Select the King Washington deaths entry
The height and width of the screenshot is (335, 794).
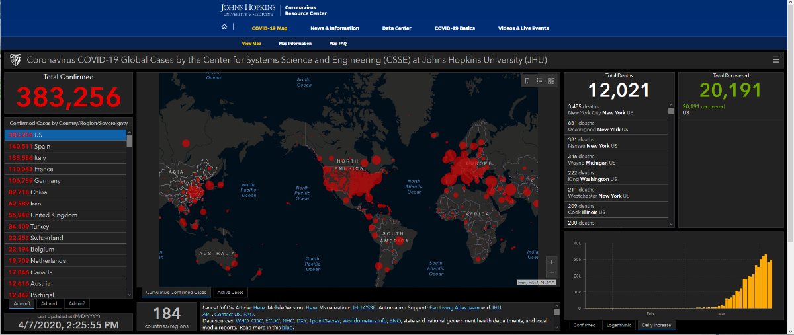click(x=617, y=176)
